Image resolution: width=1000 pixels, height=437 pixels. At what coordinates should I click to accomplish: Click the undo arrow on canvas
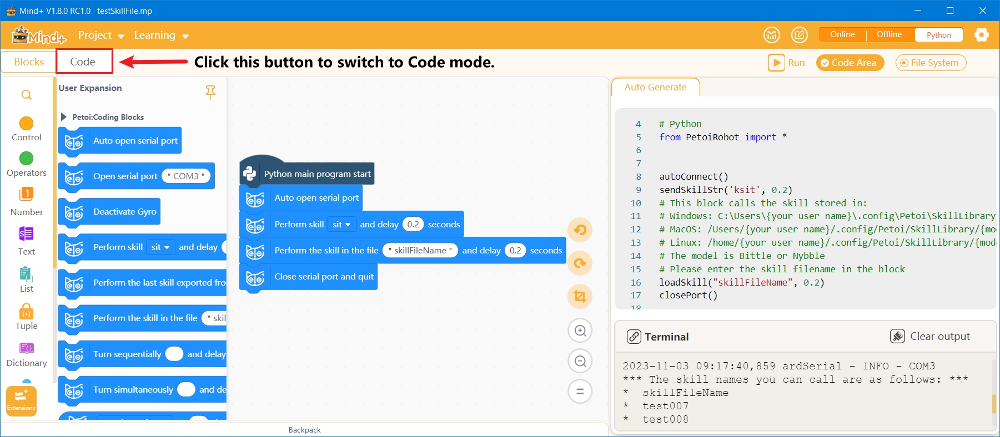point(580,230)
